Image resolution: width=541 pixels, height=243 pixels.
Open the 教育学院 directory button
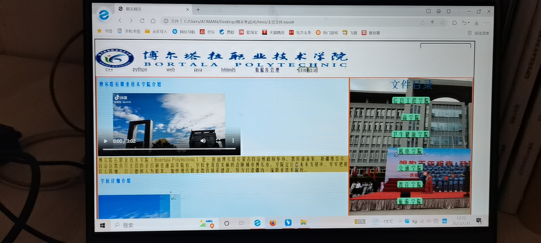(x=410, y=184)
